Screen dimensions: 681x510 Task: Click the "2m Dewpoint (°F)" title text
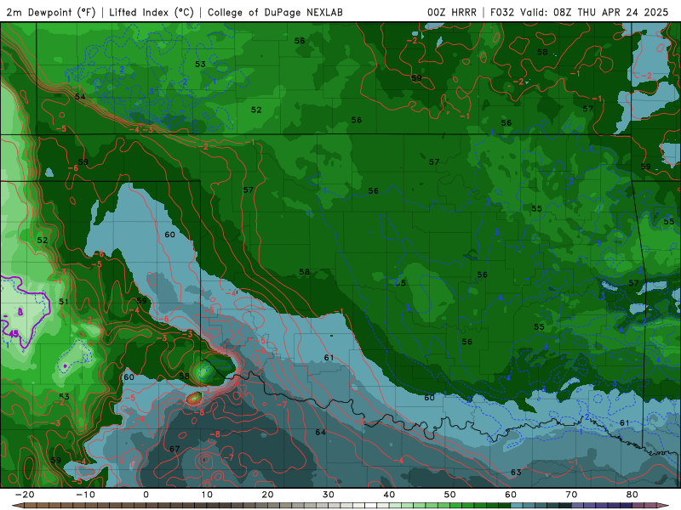pos(50,13)
